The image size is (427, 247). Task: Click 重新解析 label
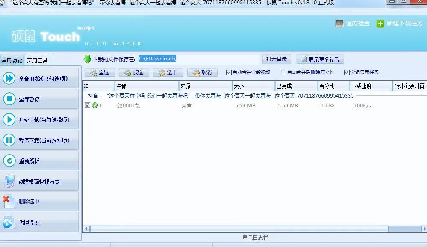tap(29, 161)
